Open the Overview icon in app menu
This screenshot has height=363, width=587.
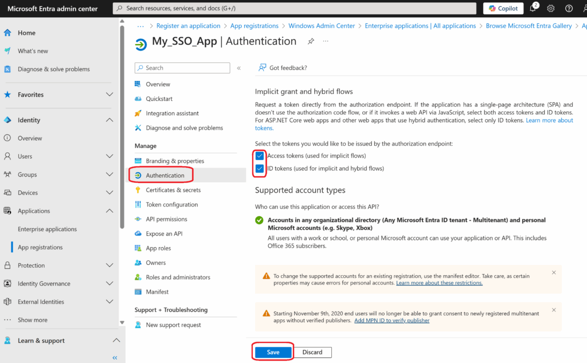point(138,84)
